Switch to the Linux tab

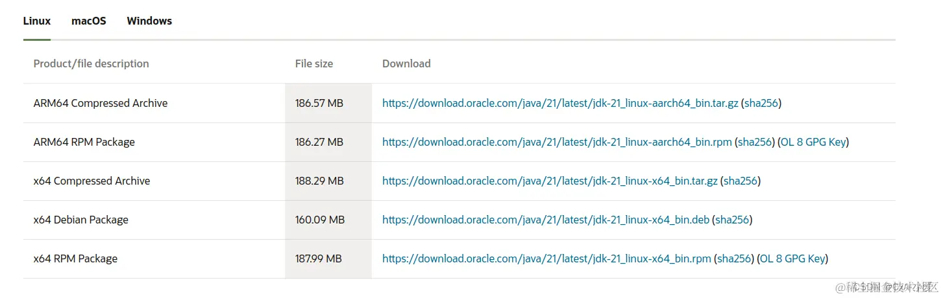coord(37,21)
